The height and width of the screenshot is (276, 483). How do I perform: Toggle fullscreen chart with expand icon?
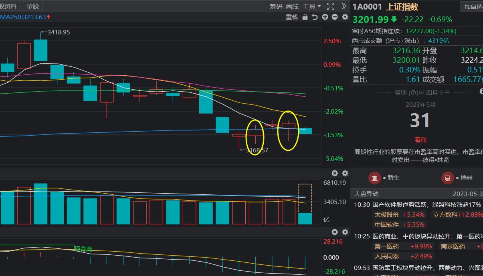tap(331, 6)
